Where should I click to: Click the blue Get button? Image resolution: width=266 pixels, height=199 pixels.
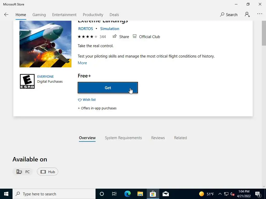108,88
